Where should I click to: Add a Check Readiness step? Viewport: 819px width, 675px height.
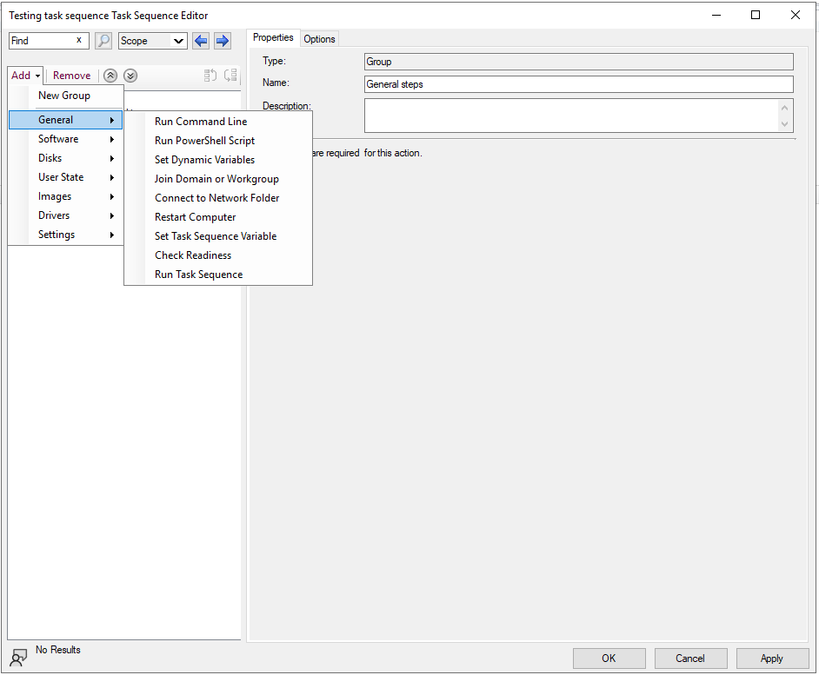tap(218, 255)
